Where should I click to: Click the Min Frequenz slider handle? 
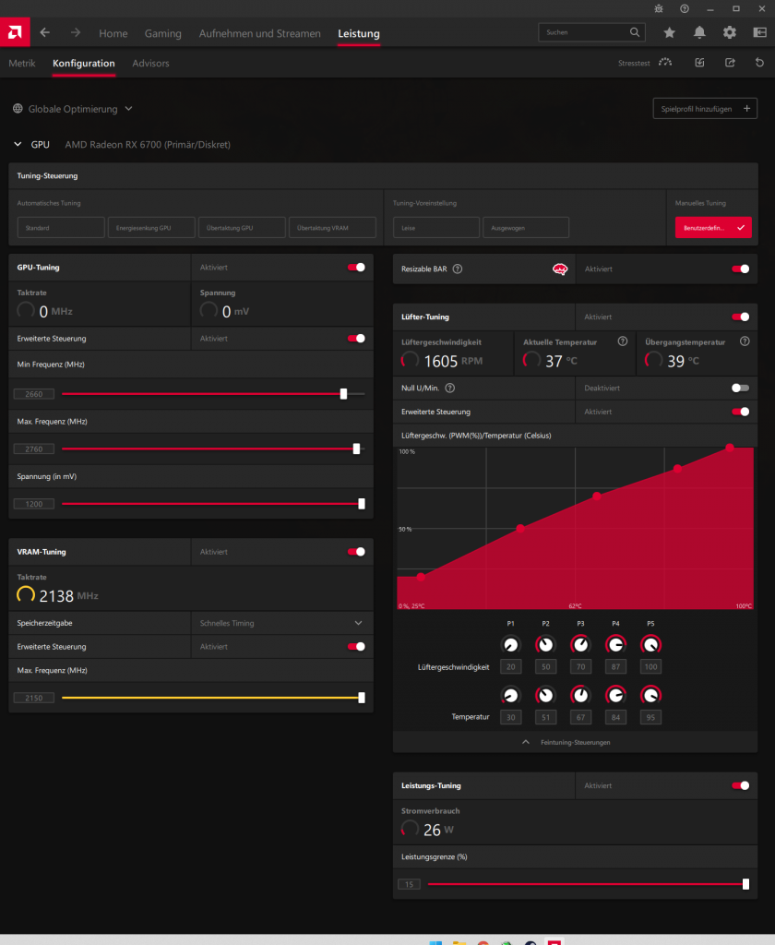click(x=343, y=394)
